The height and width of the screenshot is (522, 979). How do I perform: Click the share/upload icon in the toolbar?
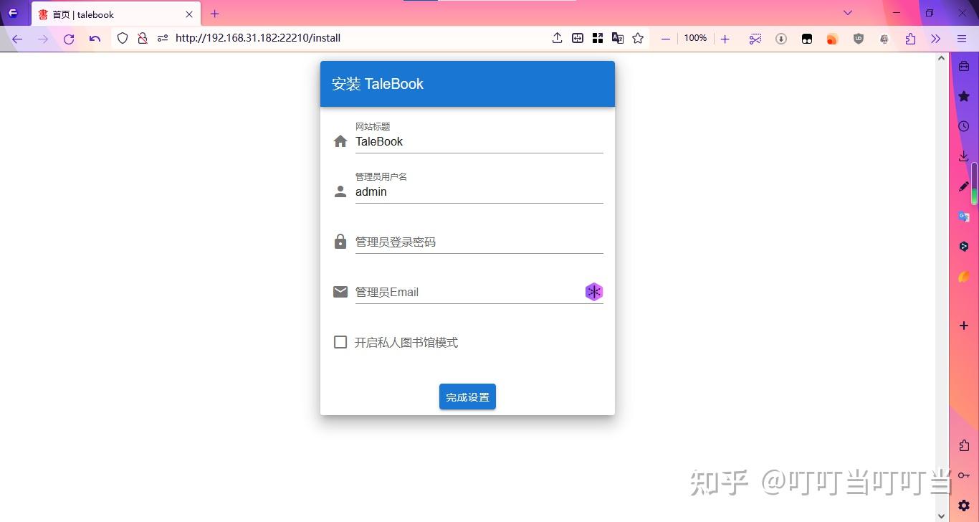pyautogui.click(x=557, y=38)
